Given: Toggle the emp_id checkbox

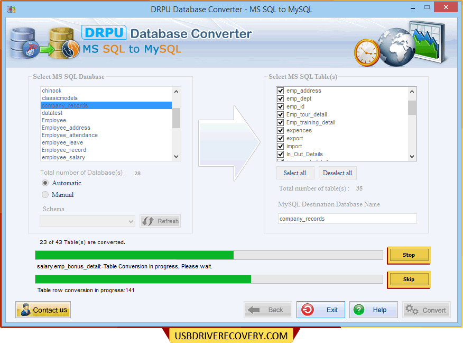Looking at the screenshot, I should 281,106.
